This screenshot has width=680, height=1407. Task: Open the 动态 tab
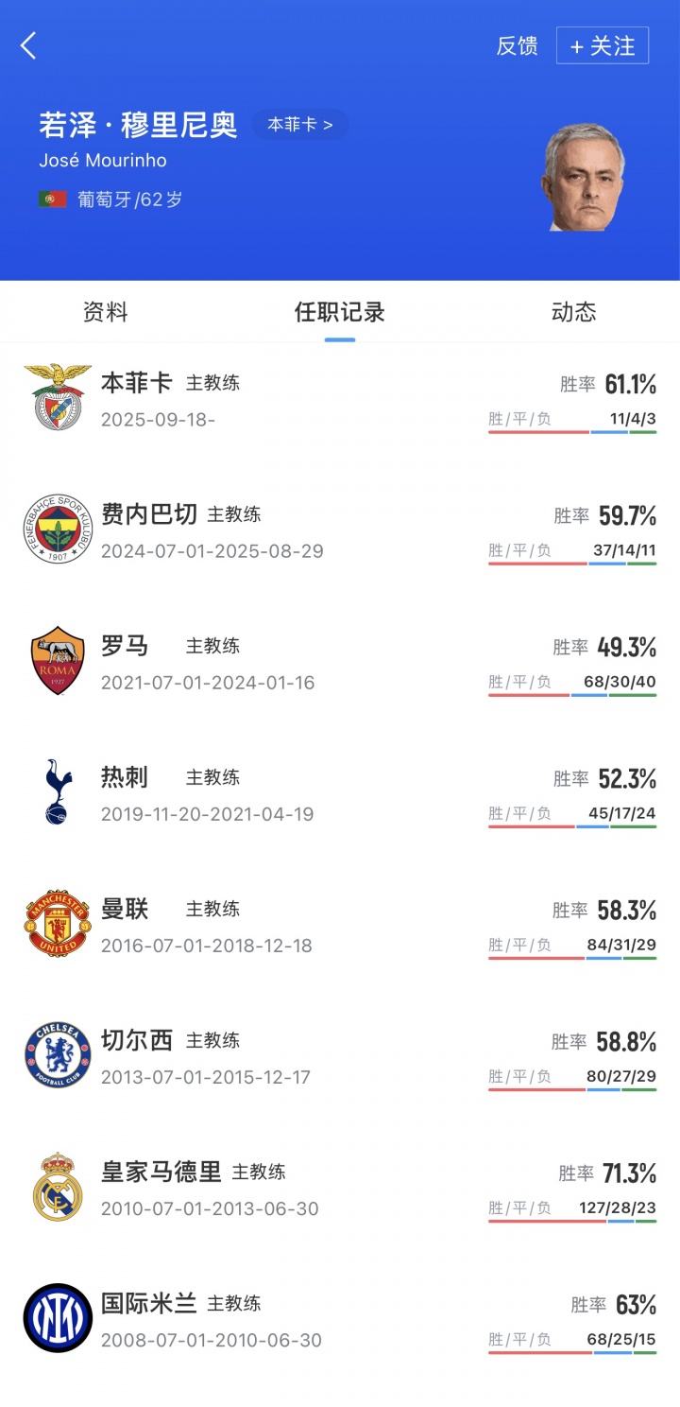tap(573, 312)
